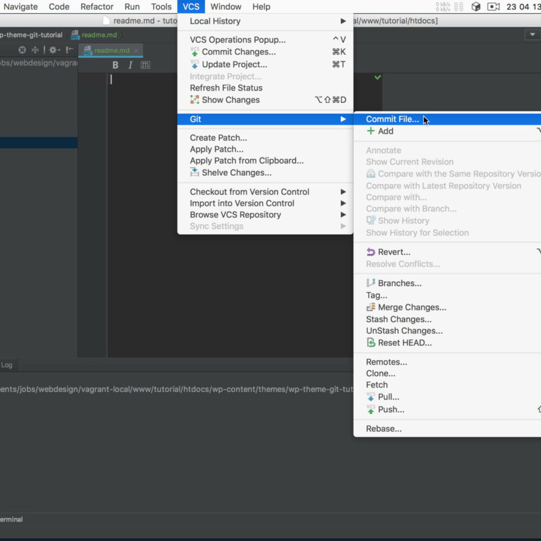Select Commit File... in Git submenu
The width and height of the screenshot is (541, 541).
(447, 119)
